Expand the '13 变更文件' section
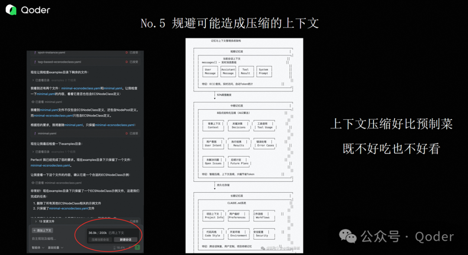468x255 pixels. [x=45, y=221]
